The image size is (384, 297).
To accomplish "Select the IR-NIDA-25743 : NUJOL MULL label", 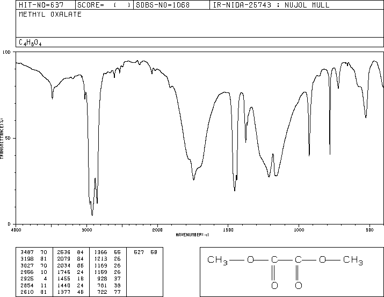I will coord(271,5).
